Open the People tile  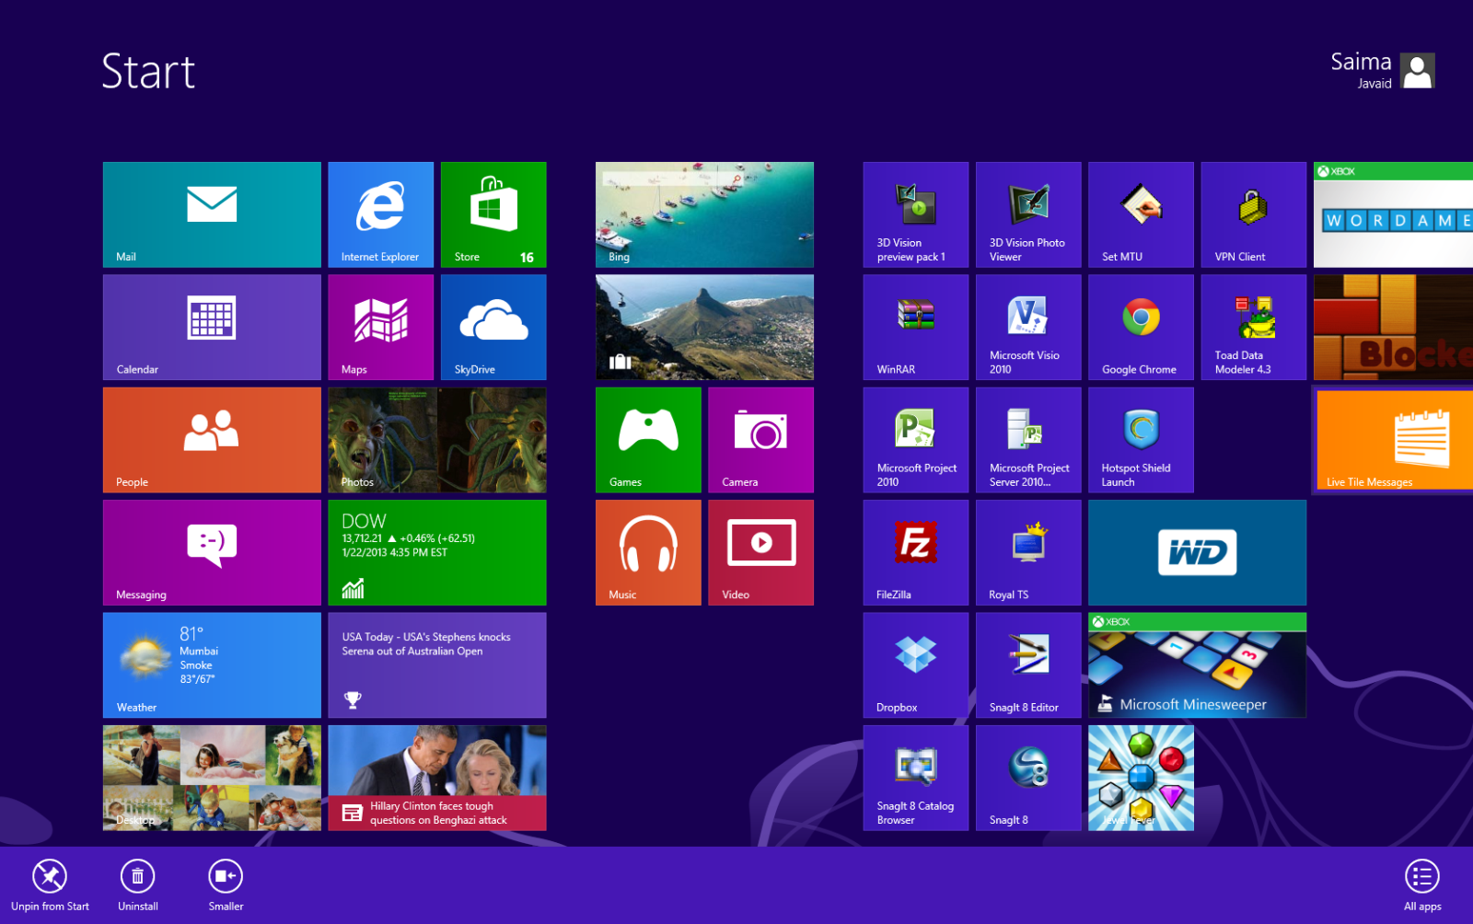click(212, 440)
